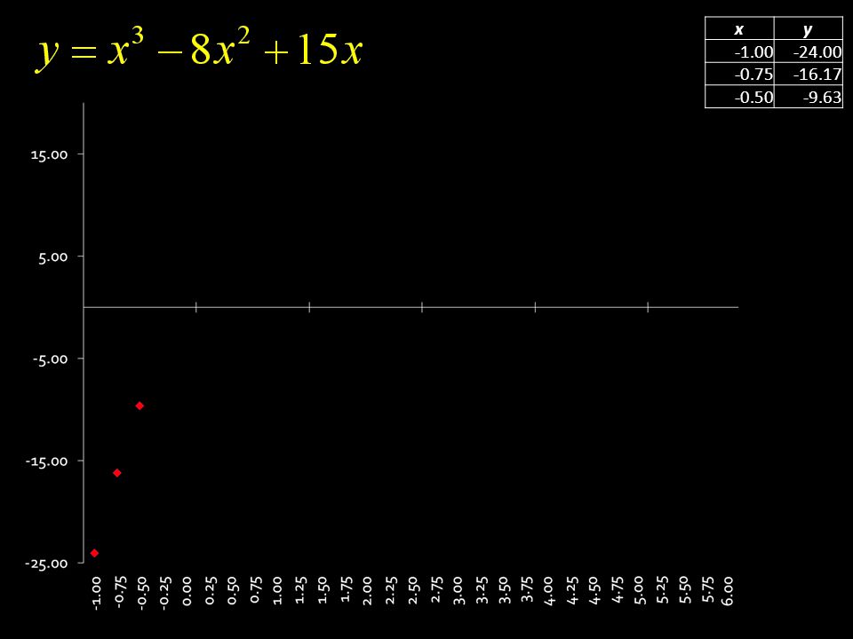This screenshot has width=853, height=639.
Task: Click the y-axis label -5.00
Action: [x=50, y=359]
